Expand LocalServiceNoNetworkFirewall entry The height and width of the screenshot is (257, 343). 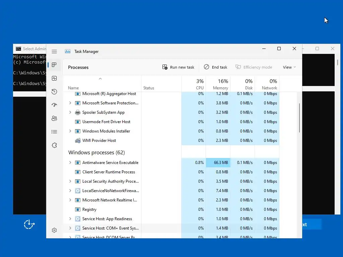coord(70,191)
